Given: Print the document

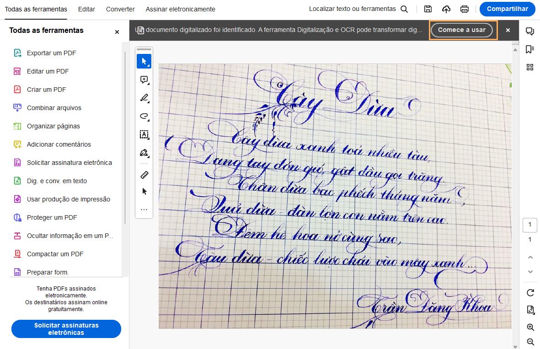Looking at the screenshot, I should 465,9.
